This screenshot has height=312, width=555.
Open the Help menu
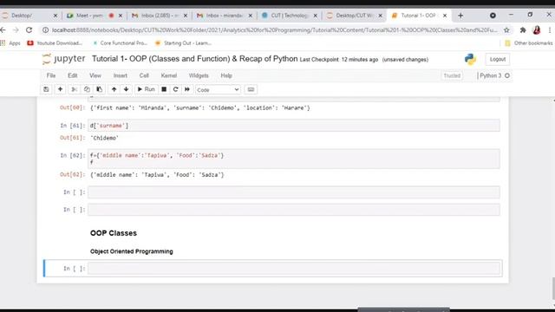pos(226,75)
